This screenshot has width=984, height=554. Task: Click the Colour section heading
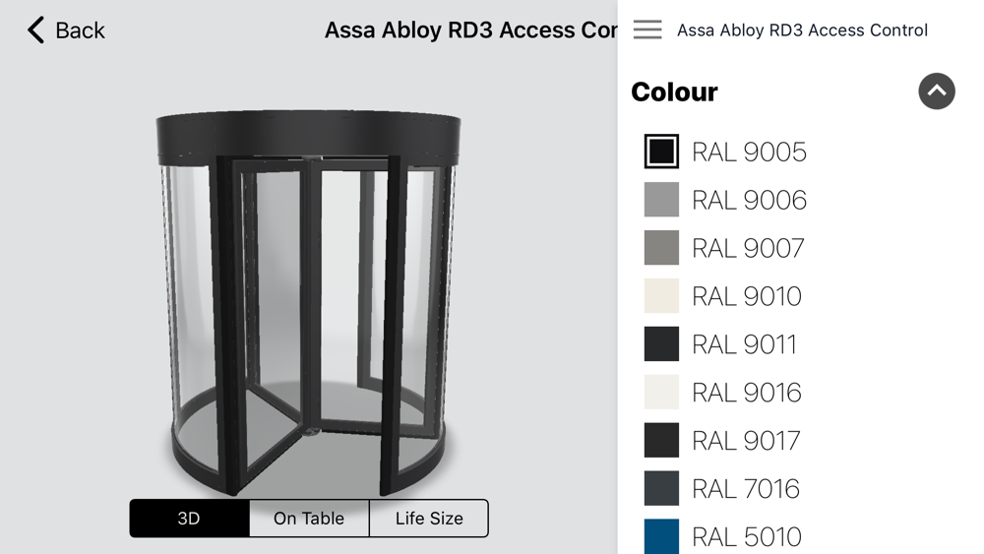pyautogui.click(x=674, y=92)
